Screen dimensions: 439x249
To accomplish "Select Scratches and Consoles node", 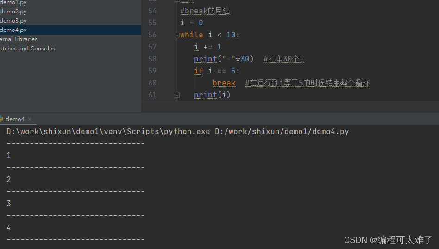I will point(27,49).
